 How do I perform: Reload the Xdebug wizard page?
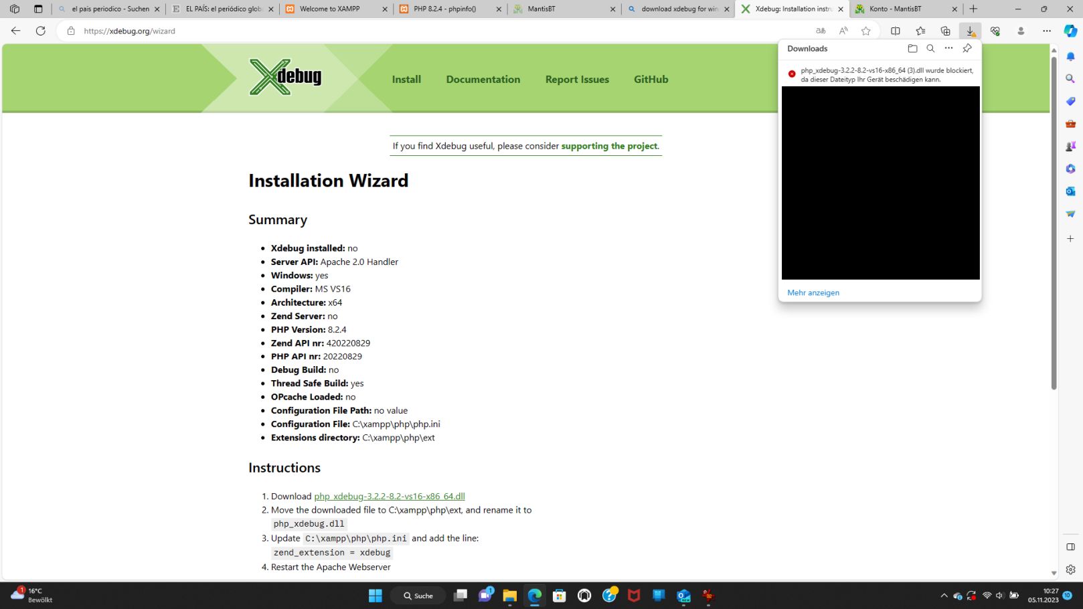click(x=41, y=31)
